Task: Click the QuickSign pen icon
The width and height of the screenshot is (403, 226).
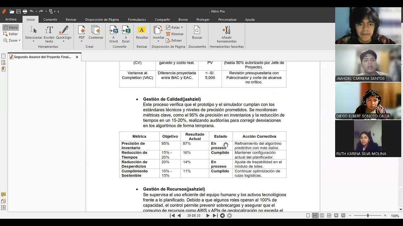Action: click(x=64, y=30)
